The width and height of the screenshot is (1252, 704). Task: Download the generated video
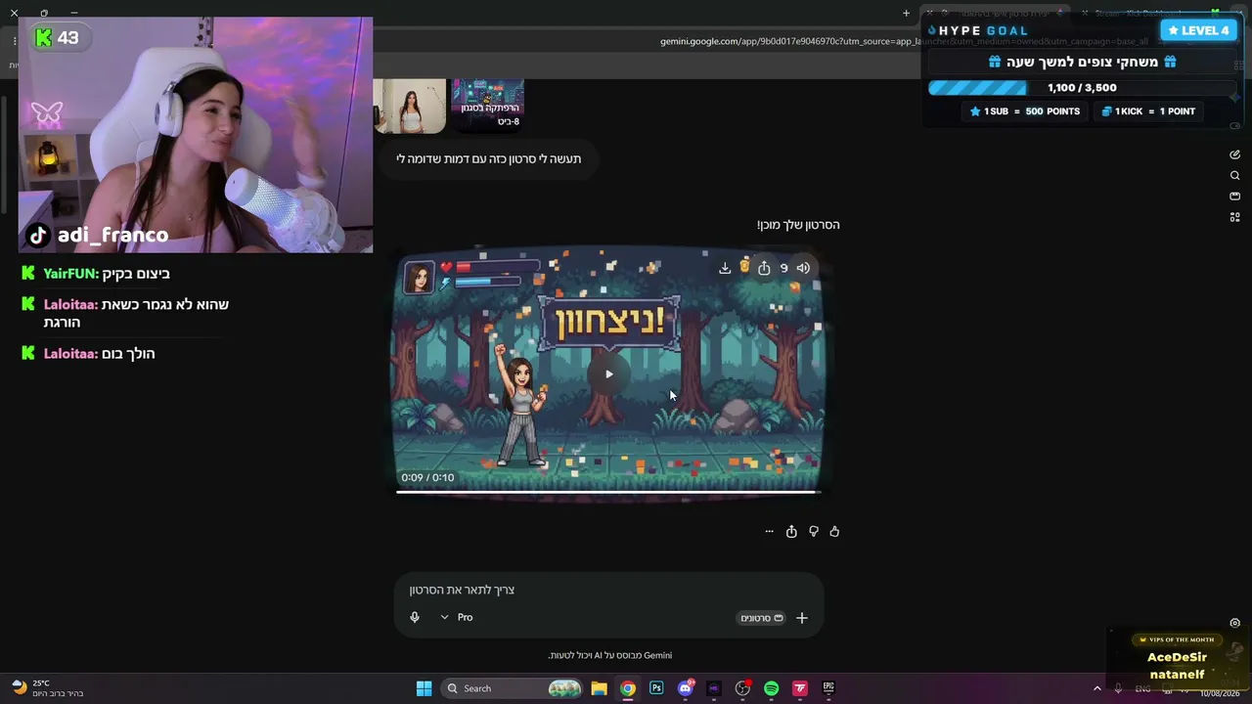pyautogui.click(x=725, y=268)
